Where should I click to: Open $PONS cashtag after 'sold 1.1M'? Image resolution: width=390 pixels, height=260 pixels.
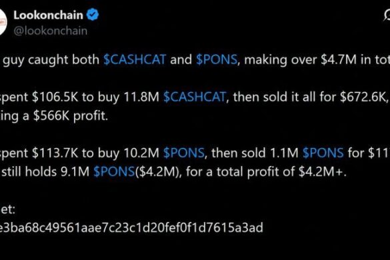click(x=323, y=153)
